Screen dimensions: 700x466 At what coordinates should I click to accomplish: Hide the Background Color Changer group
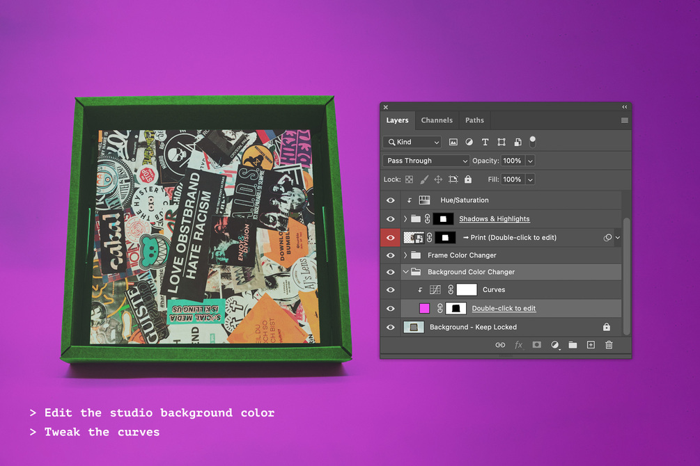390,272
